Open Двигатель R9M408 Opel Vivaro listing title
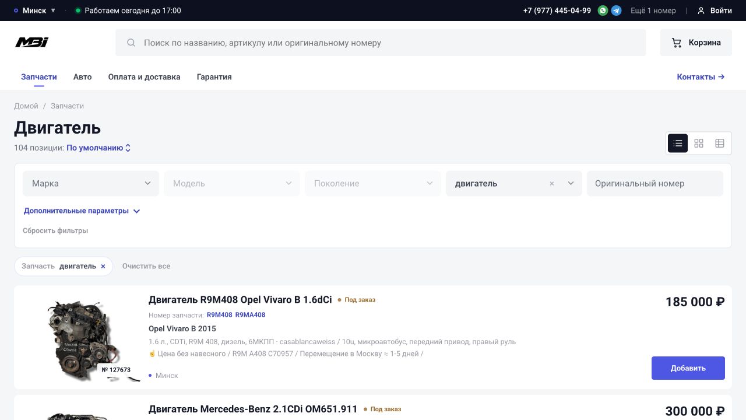The image size is (746, 420). click(x=240, y=300)
